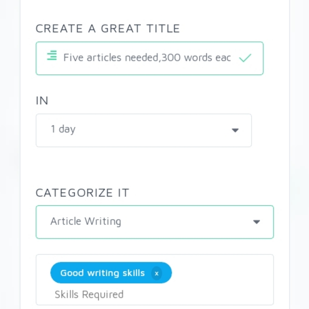Expand the Article Writing category dropdown
Viewport: 309px width, 309px height.
(x=154, y=222)
